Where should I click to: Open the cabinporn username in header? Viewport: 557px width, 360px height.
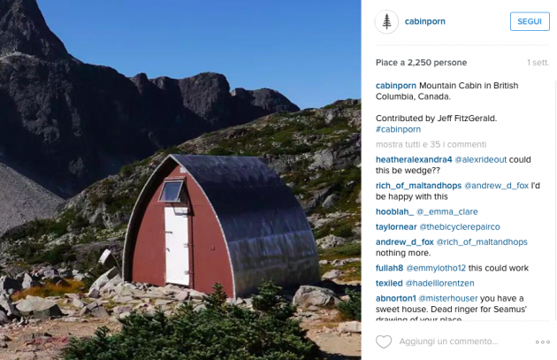(425, 21)
